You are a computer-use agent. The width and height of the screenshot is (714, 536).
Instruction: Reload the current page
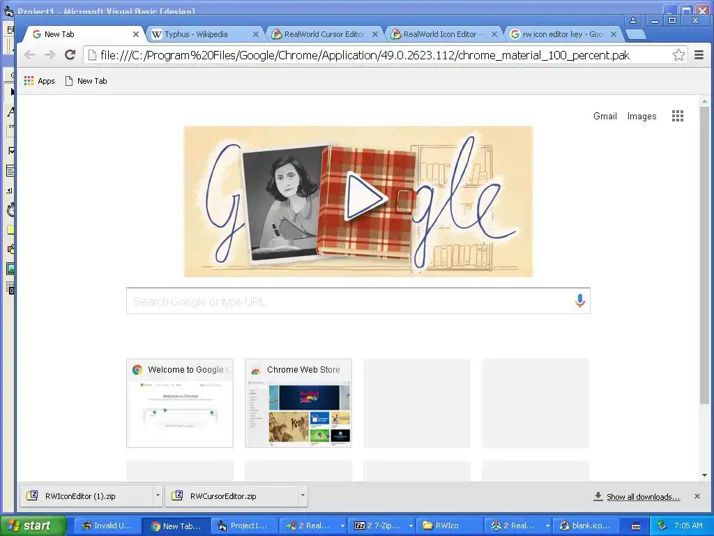coord(70,55)
